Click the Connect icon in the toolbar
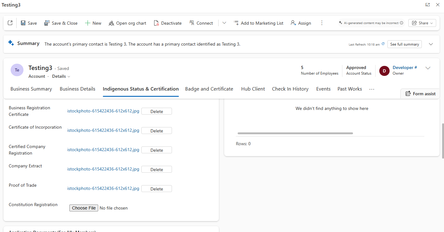The height and width of the screenshot is (232, 444). tap(192, 23)
